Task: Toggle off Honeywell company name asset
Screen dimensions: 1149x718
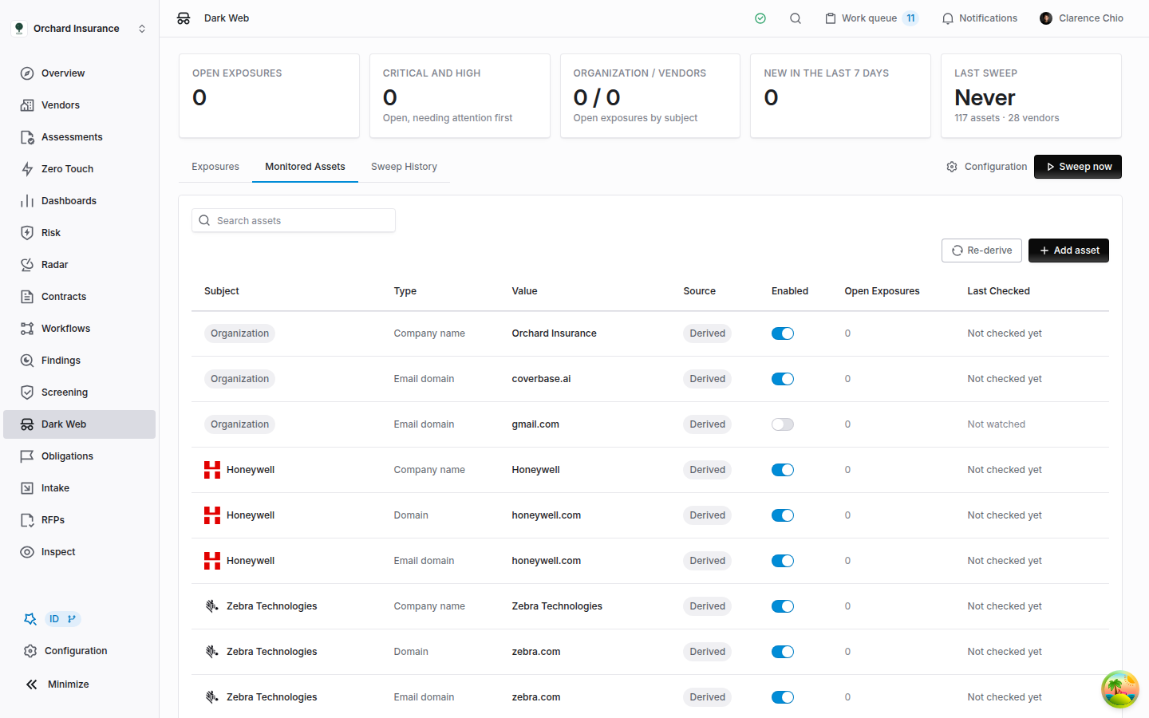Action: pos(783,470)
